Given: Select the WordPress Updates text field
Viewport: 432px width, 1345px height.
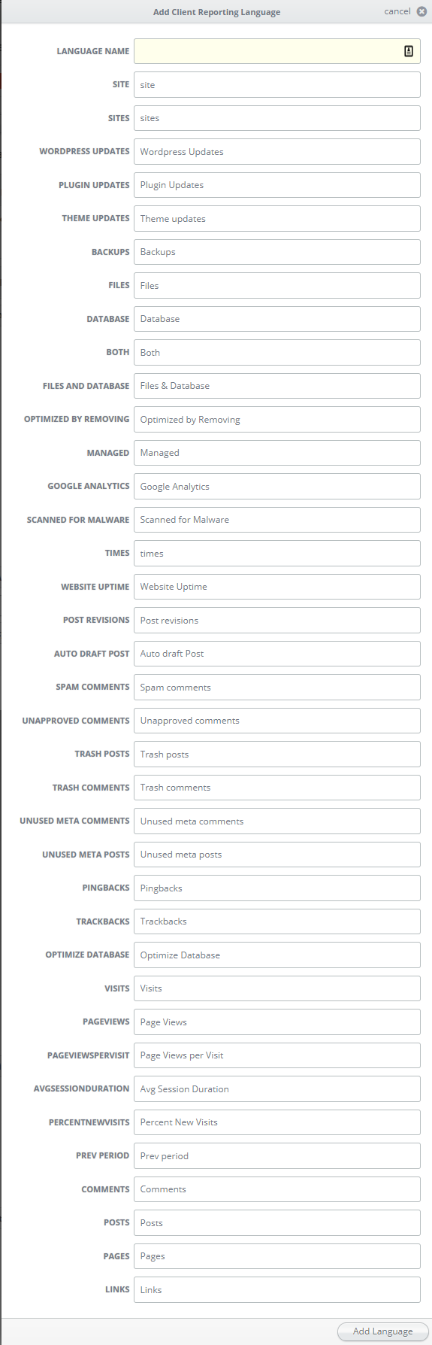Looking at the screenshot, I should pyautogui.click(x=277, y=152).
